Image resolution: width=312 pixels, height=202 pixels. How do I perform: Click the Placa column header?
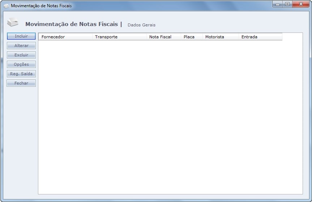(191, 37)
